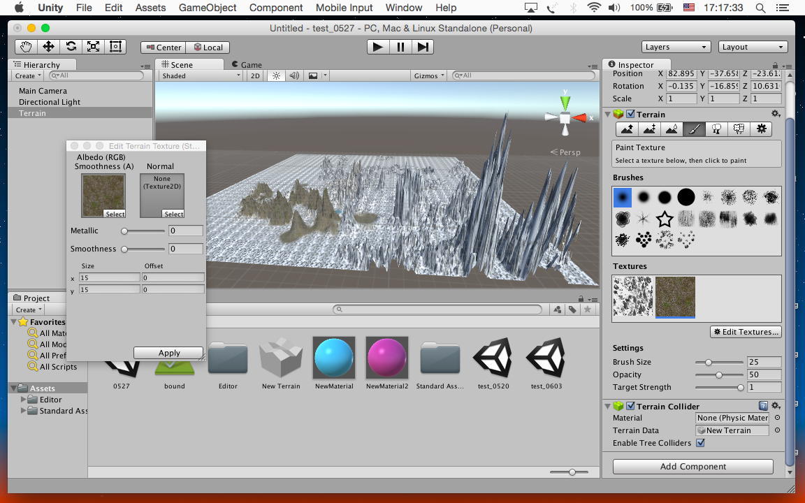Select the Place Trees tool
The width and height of the screenshot is (805, 503).
tap(716, 129)
